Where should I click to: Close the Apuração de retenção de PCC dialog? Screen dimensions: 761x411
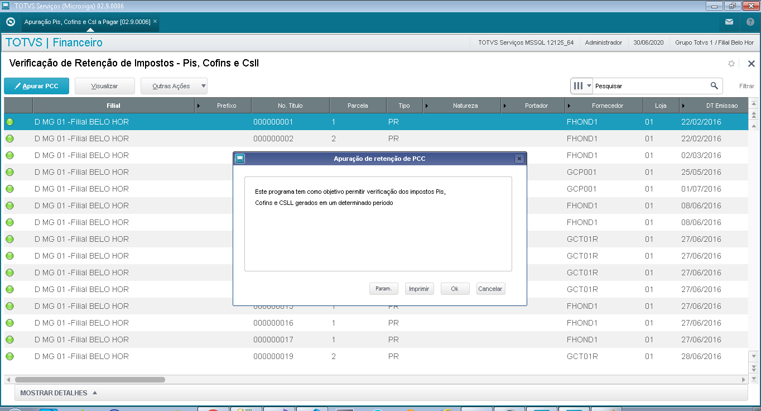pos(519,159)
